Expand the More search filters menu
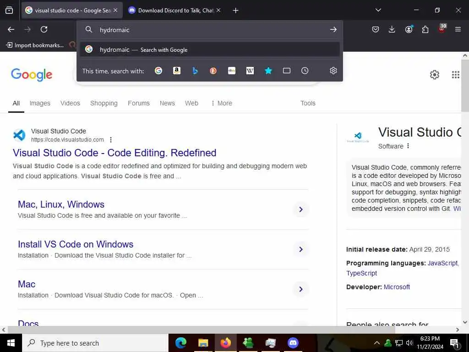This screenshot has width=469, height=352. click(222, 103)
